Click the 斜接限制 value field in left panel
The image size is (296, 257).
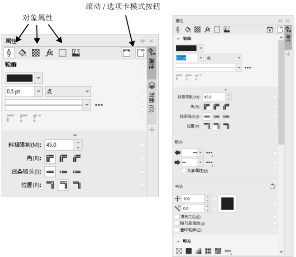(x=59, y=145)
